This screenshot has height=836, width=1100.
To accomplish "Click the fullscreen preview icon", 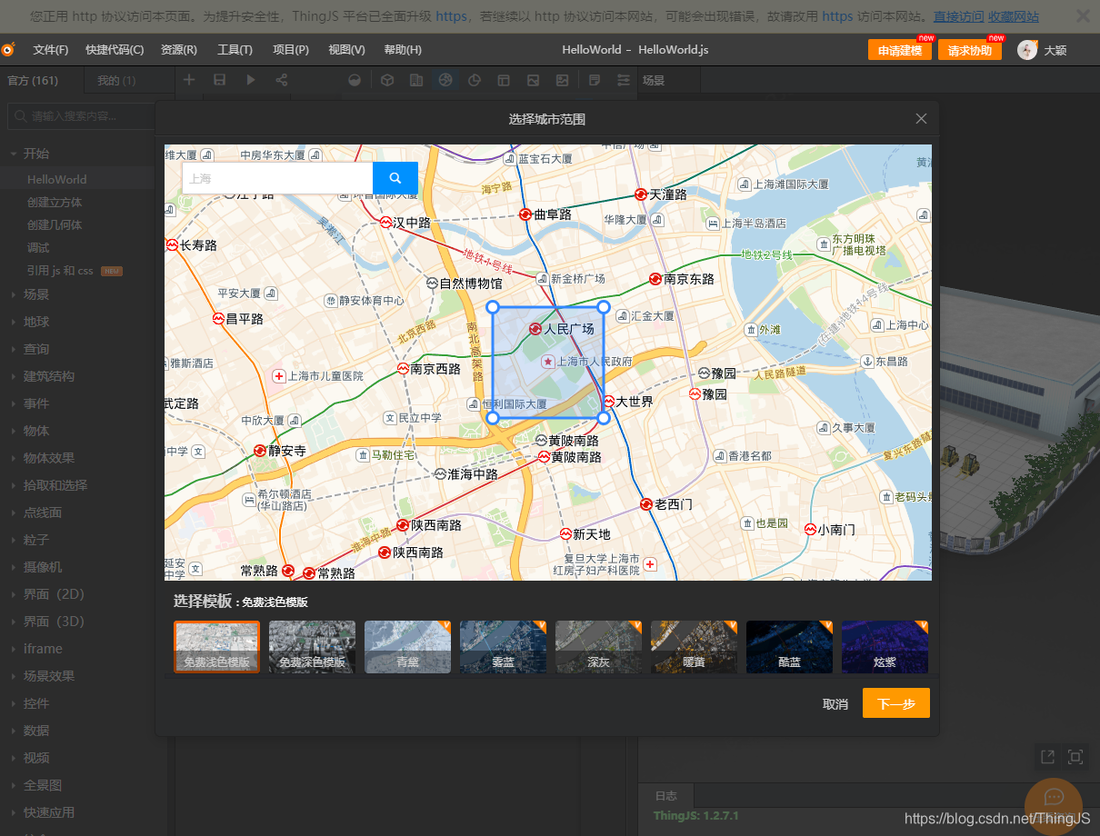I will pos(1075,757).
